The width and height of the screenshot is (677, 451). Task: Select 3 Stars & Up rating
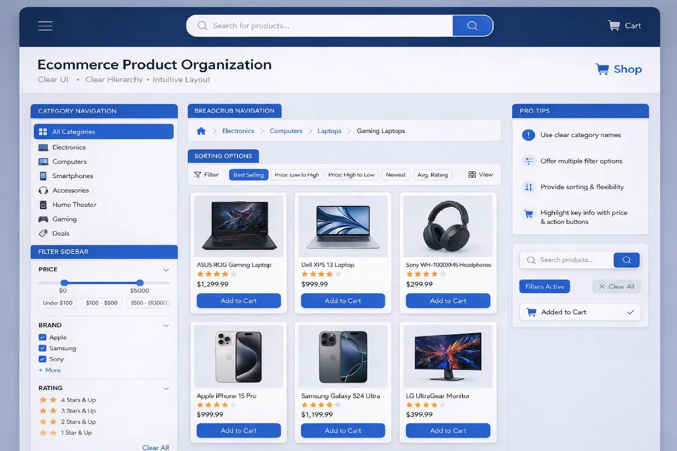68,411
